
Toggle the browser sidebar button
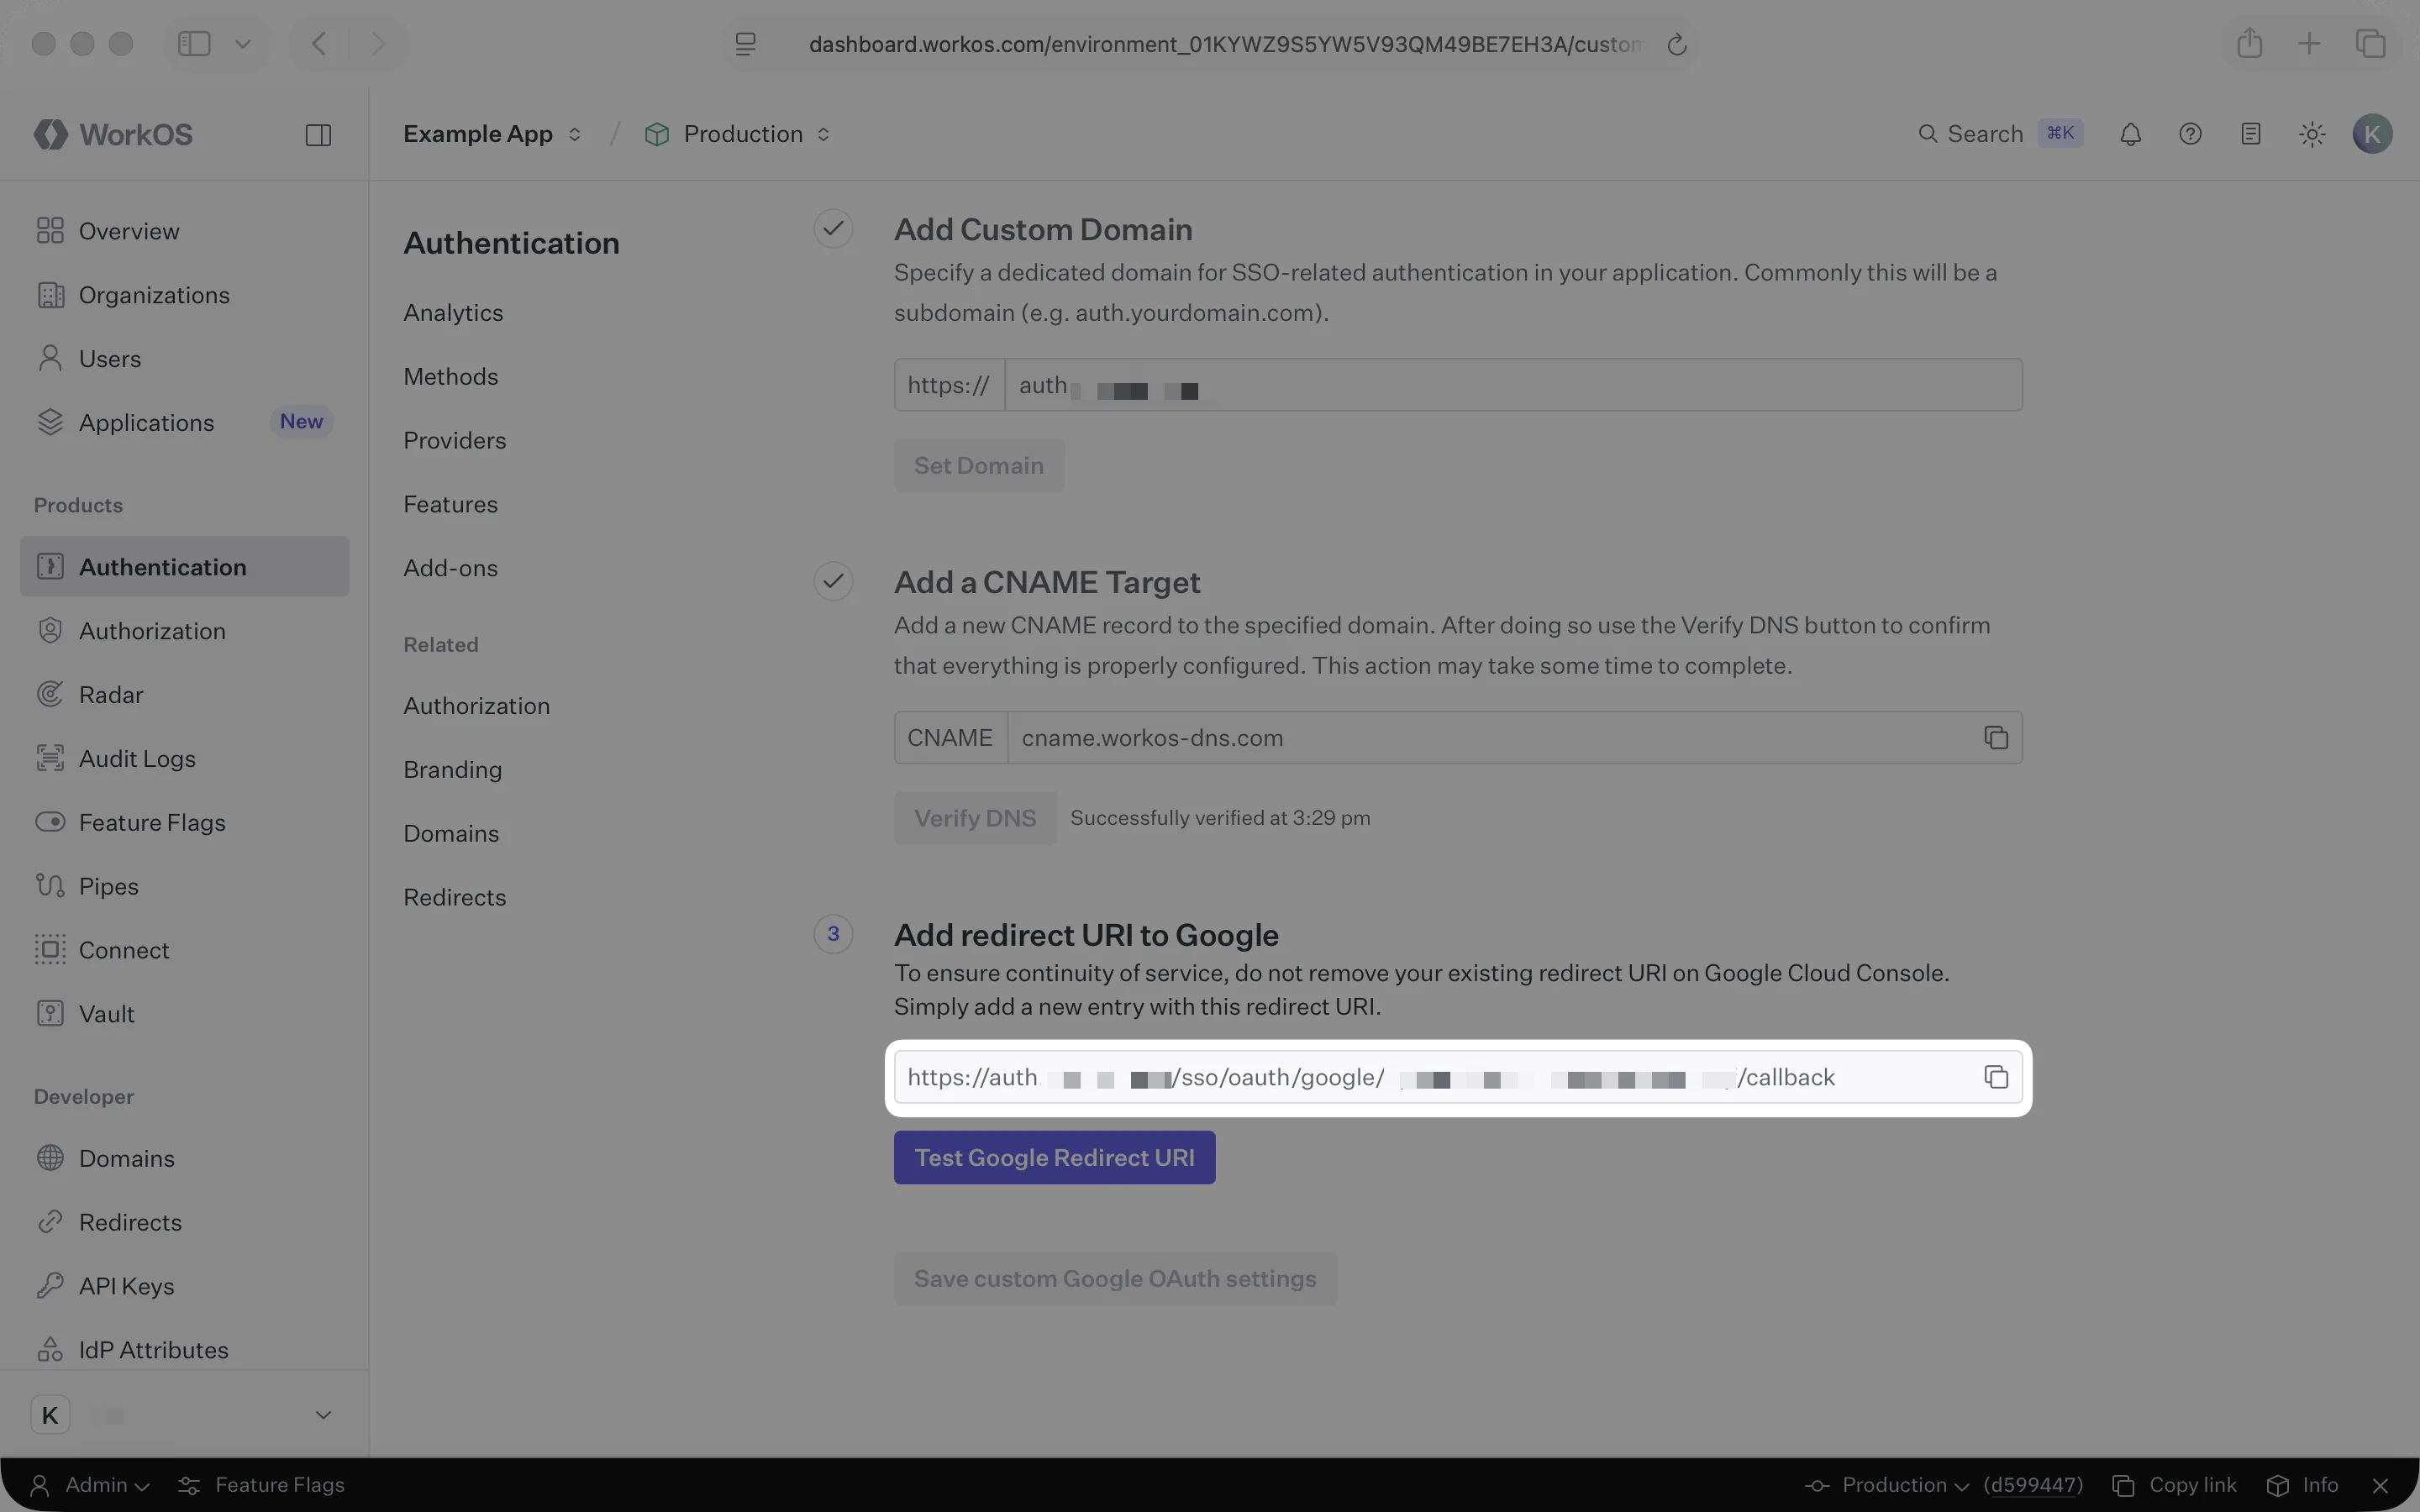[x=194, y=43]
